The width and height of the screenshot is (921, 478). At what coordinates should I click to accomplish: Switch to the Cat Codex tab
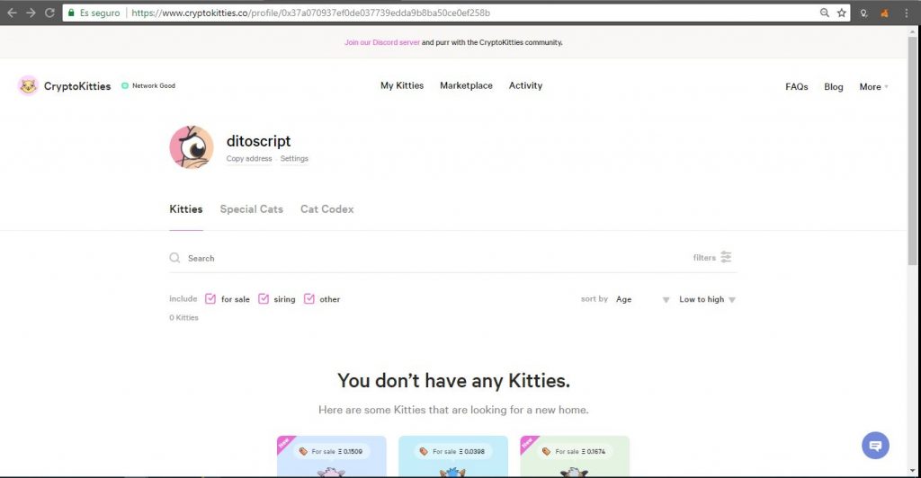327,209
